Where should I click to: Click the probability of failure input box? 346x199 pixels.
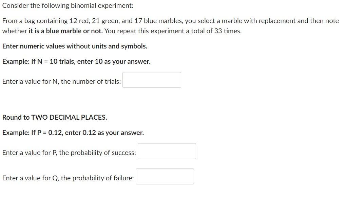point(165,176)
